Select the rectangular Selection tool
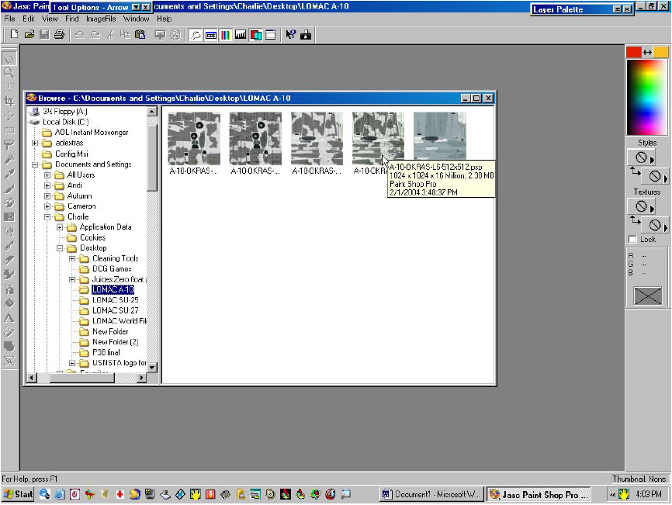Image resolution: width=672 pixels, height=505 pixels. pyautogui.click(x=9, y=130)
